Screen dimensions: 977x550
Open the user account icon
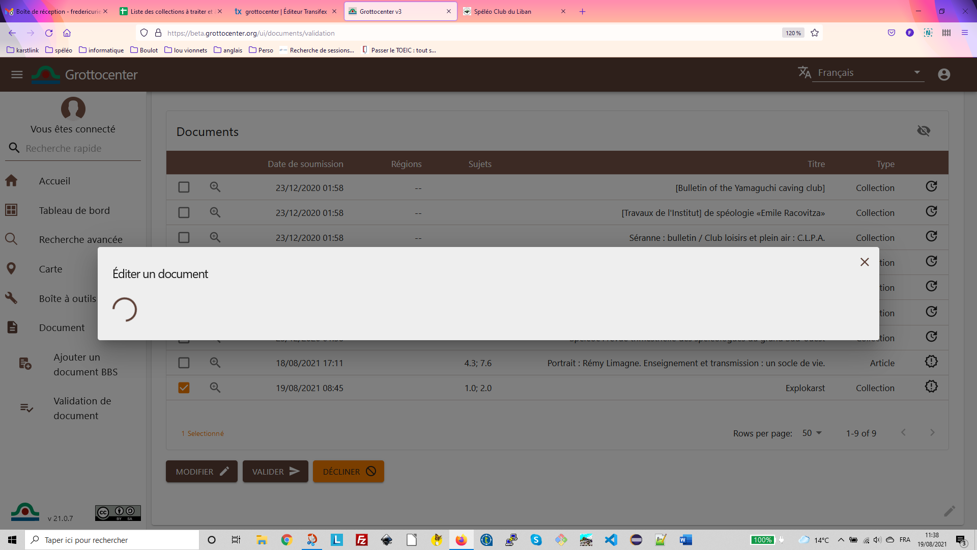[x=944, y=74]
